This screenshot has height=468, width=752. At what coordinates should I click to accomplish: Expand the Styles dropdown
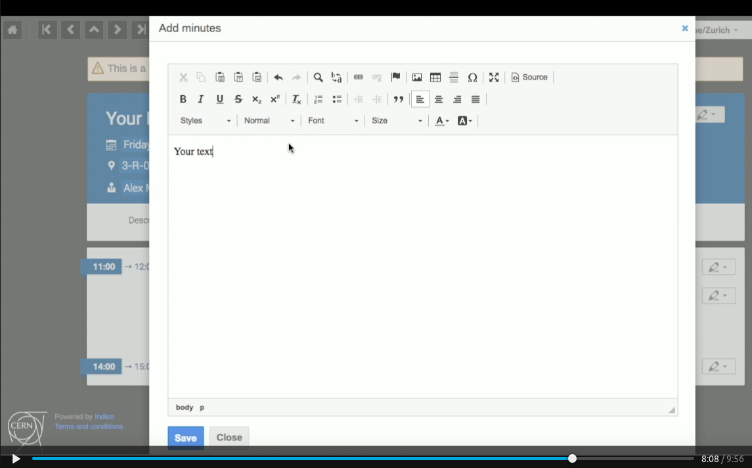click(x=206, y=121)
